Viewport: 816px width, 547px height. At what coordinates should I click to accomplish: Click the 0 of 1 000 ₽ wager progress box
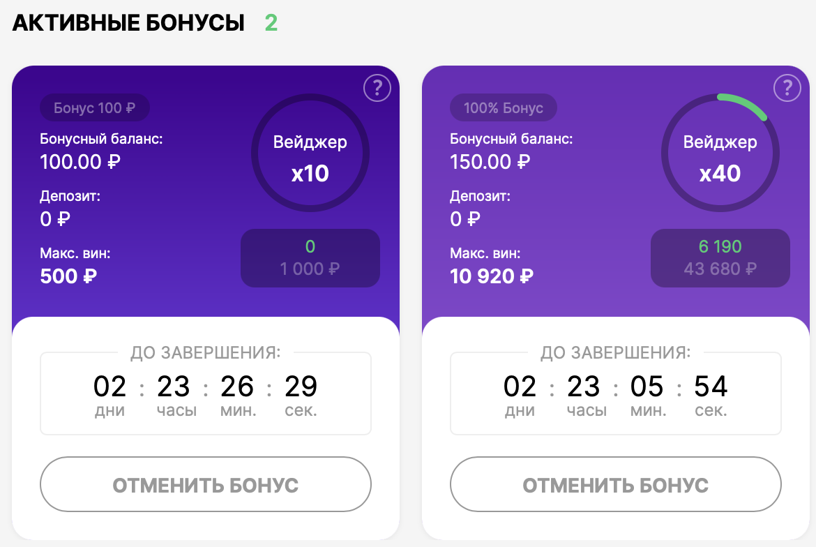(x=310, y=258)
